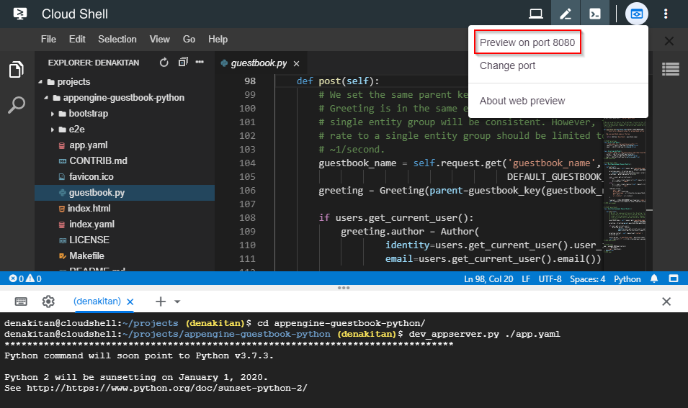Open the Search magnifier icon in sidebar
Viewport: 688px width, 408px height.
[17, 105]
